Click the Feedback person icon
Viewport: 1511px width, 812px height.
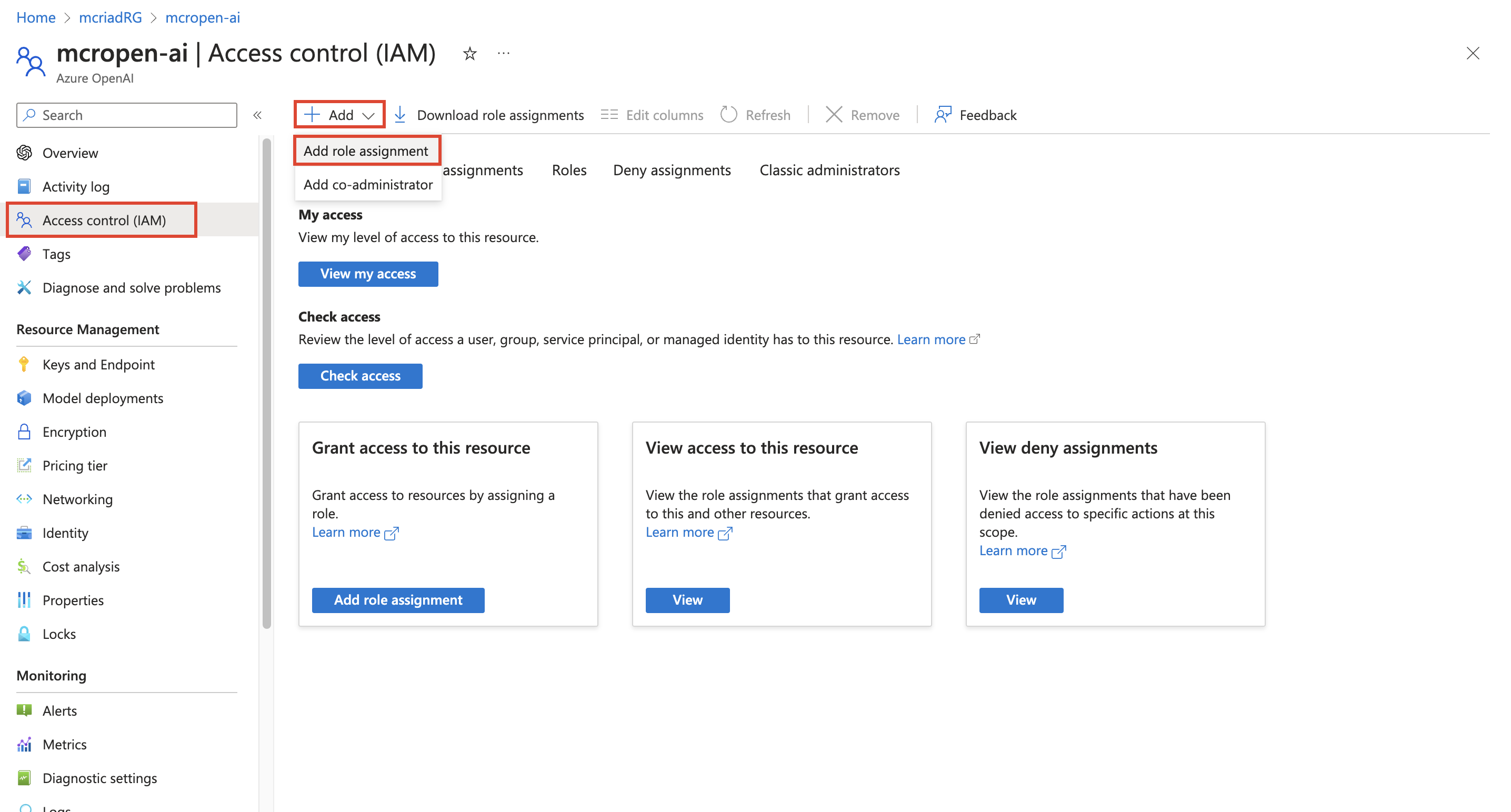point(943,114)
